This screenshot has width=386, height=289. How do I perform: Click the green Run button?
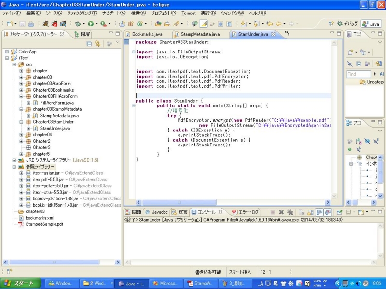point(91,24)
